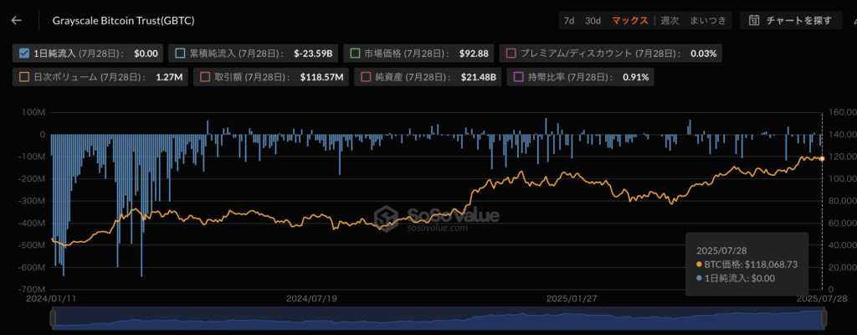
Task: Select the マックス time range
Action: pos(629,21)
